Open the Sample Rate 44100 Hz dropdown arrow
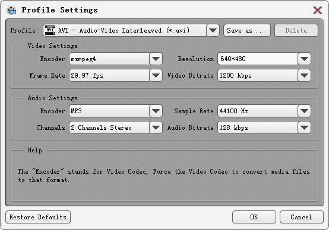 [304, 111]
